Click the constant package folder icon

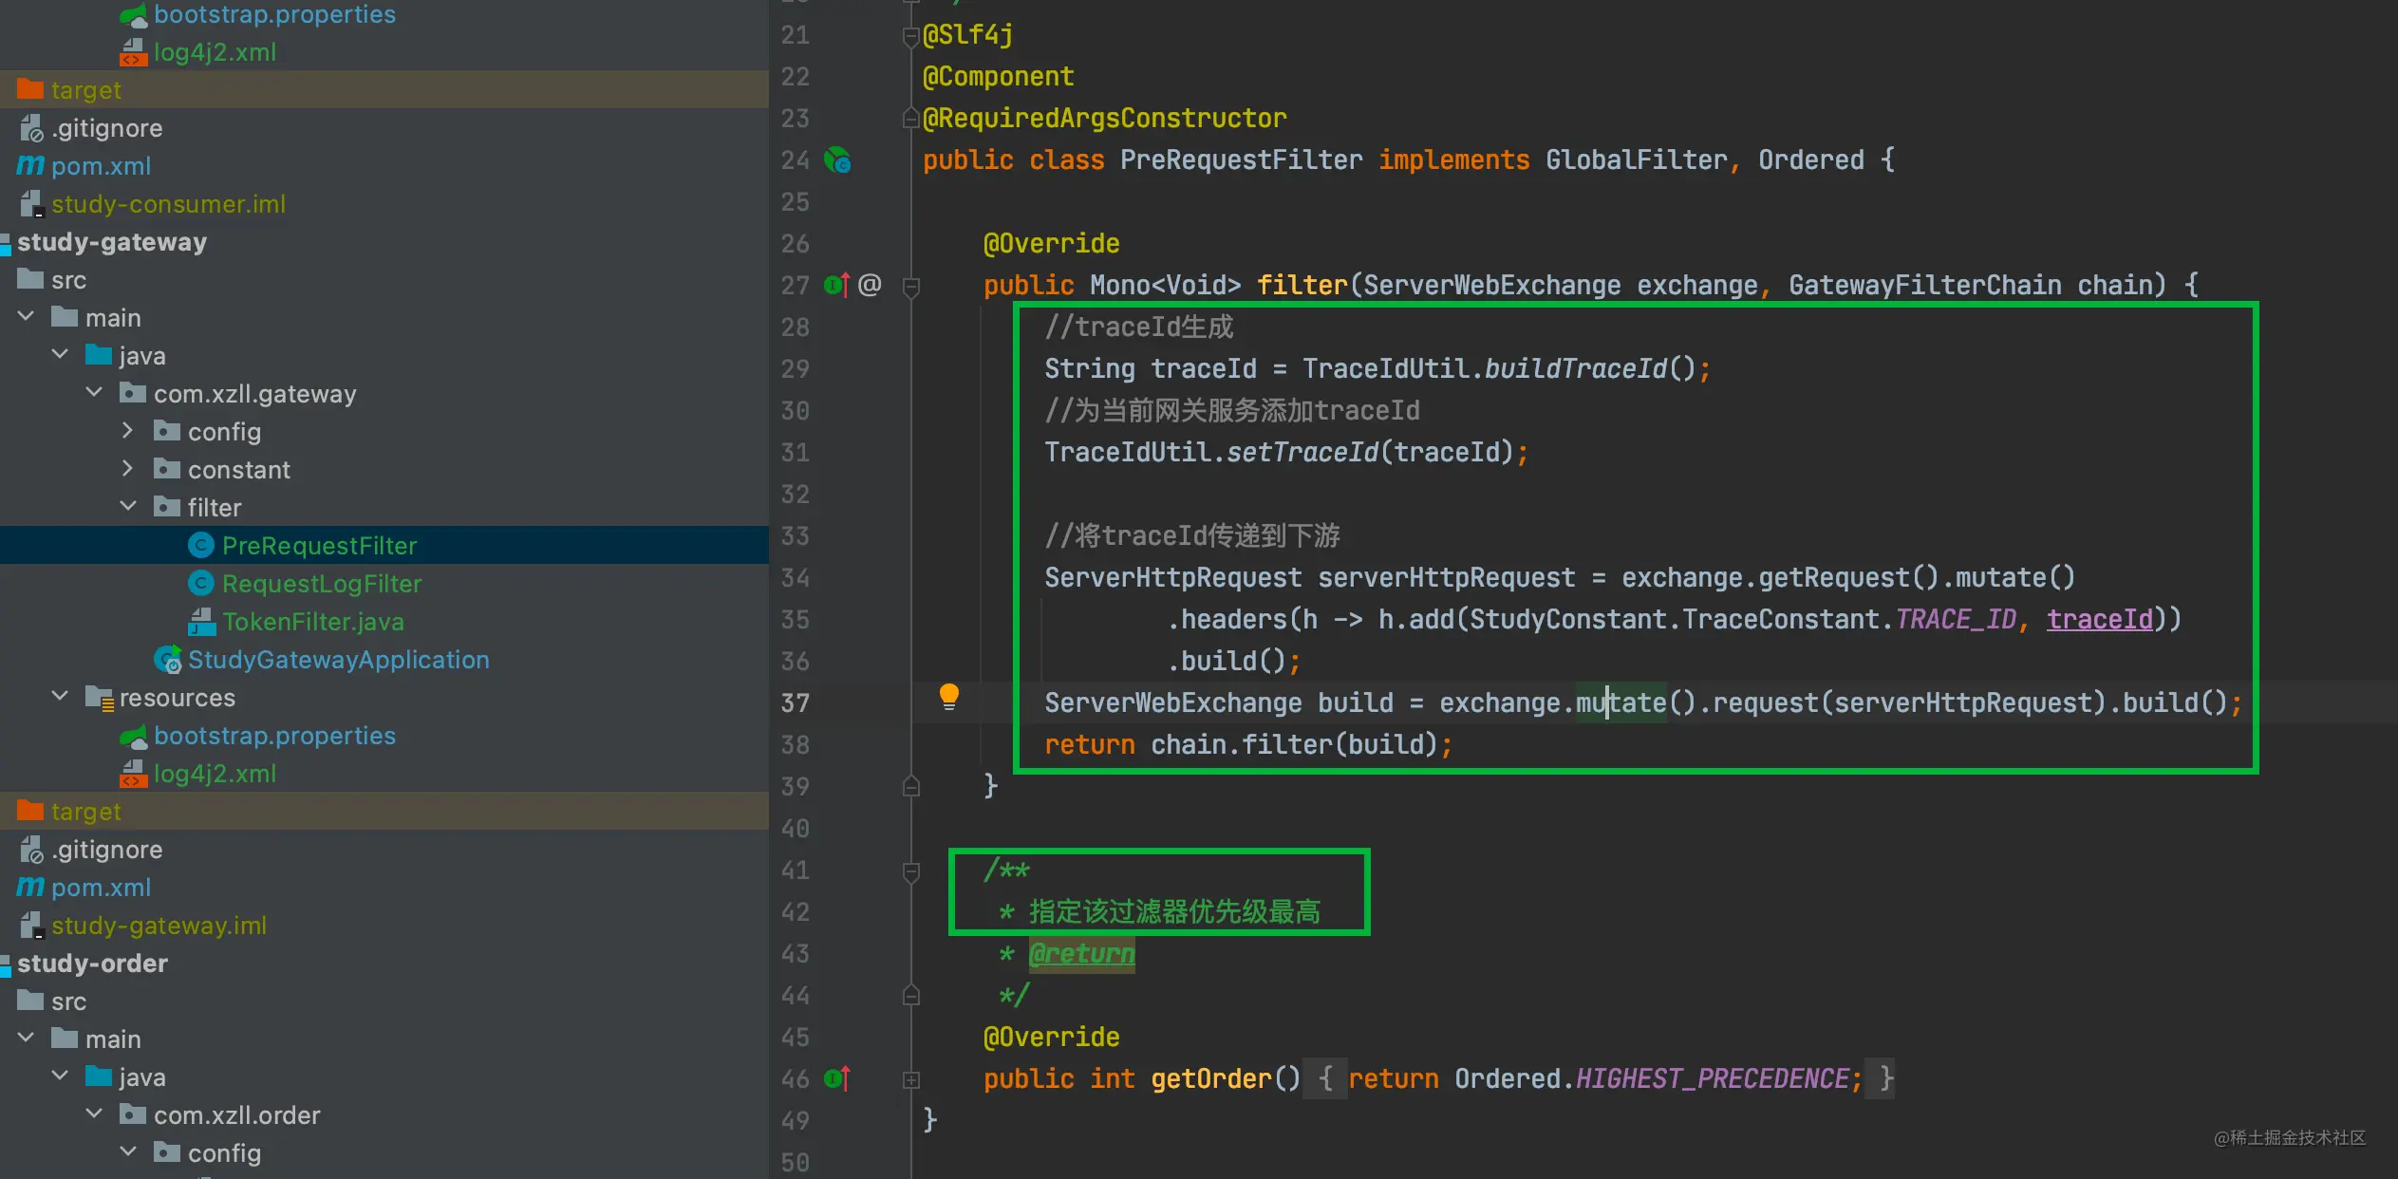167,469
